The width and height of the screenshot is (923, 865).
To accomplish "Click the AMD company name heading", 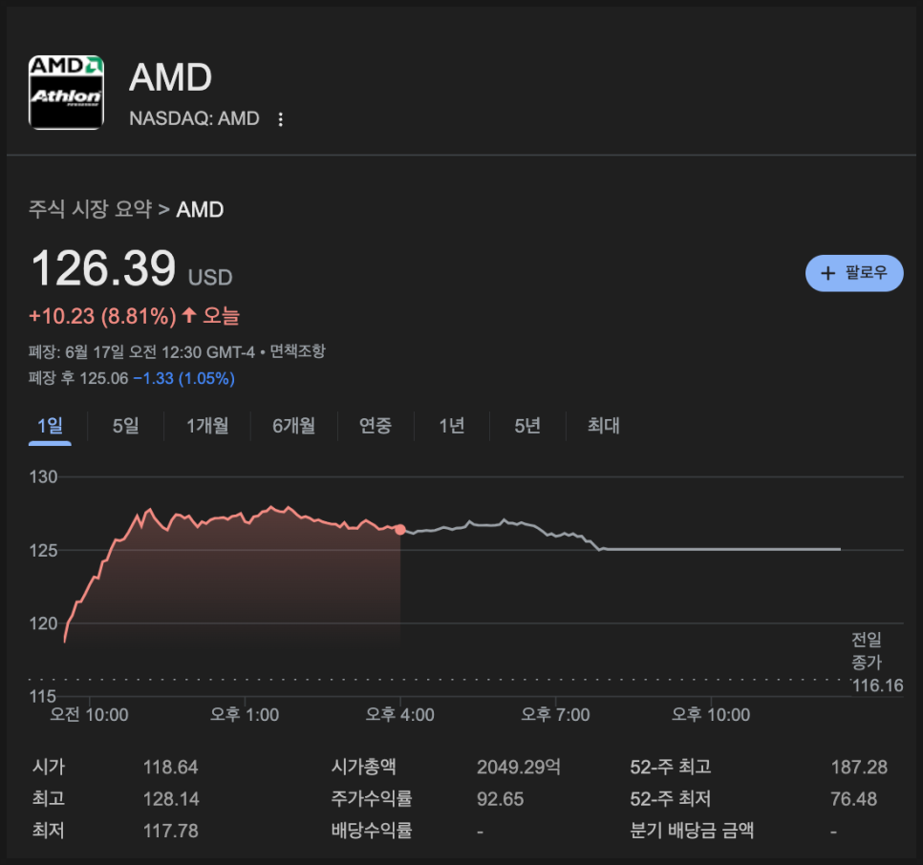I will [171, 77].
